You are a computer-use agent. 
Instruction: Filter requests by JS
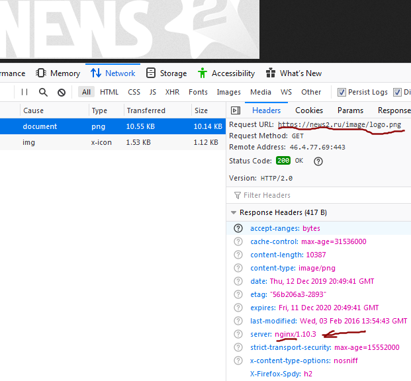pyautogui.click(x=153, y=92)
